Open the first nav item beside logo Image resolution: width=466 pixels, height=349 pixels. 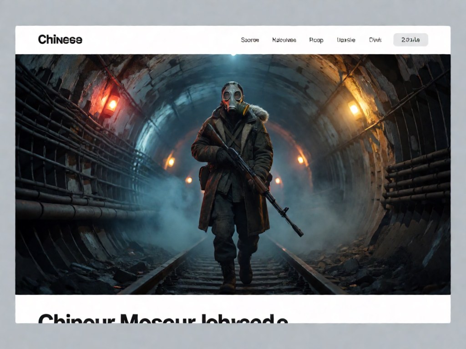(250, 40)
